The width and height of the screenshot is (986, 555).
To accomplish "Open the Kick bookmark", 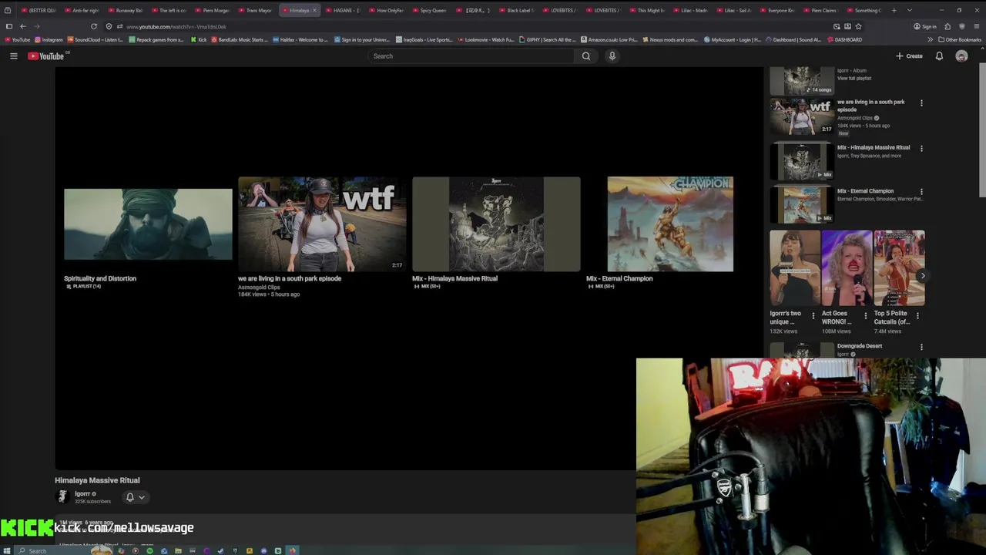I will point(199,39).
